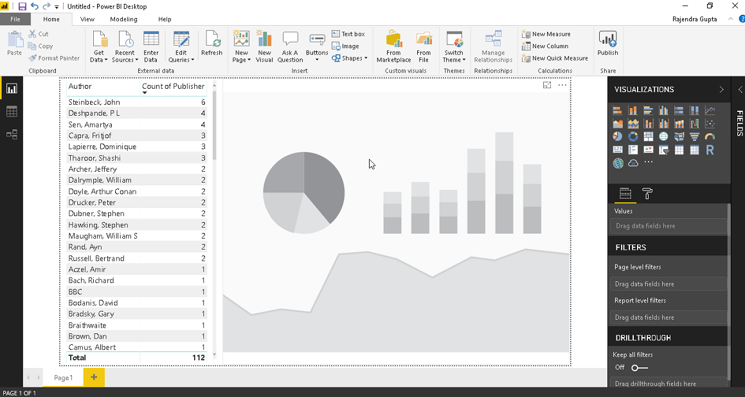This screenshot has height=397, width=745.
Task: Switch to the View ribbon tab
Action: coord(87,19)
